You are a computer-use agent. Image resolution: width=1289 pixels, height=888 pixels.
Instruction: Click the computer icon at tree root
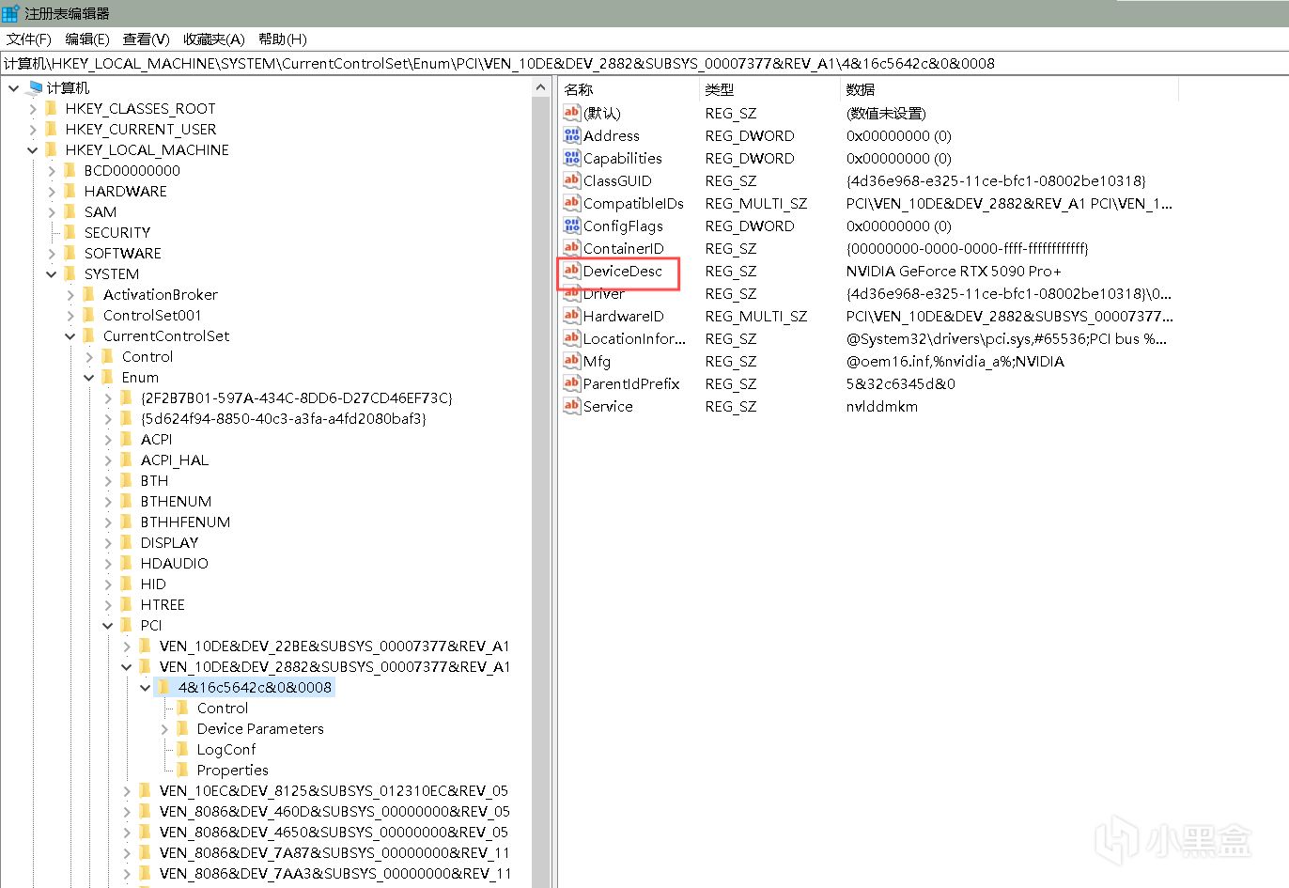click(x=35, y=87)
